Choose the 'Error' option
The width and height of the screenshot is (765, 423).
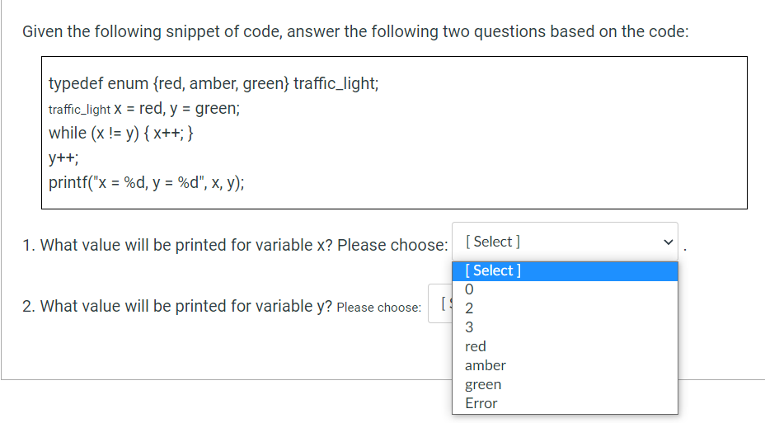(565, 404)
